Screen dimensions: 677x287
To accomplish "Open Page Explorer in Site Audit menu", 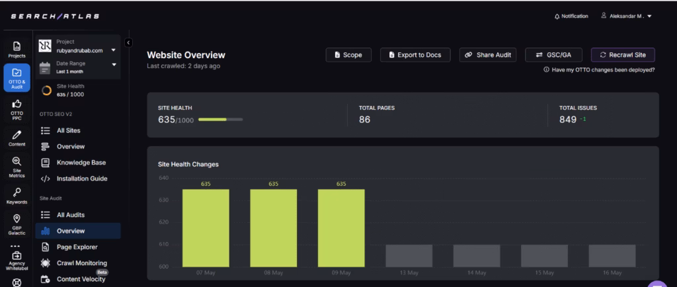I will pos(77,247).
